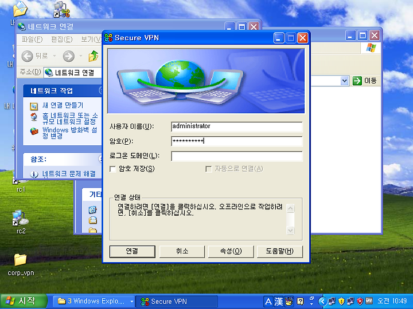Image resolution: width=413 pixels, height=309 pixels.
Task: Open the 홈 네트워크 또는 소규모 네트워크 설정 link
Action: (x=70, y=118)
